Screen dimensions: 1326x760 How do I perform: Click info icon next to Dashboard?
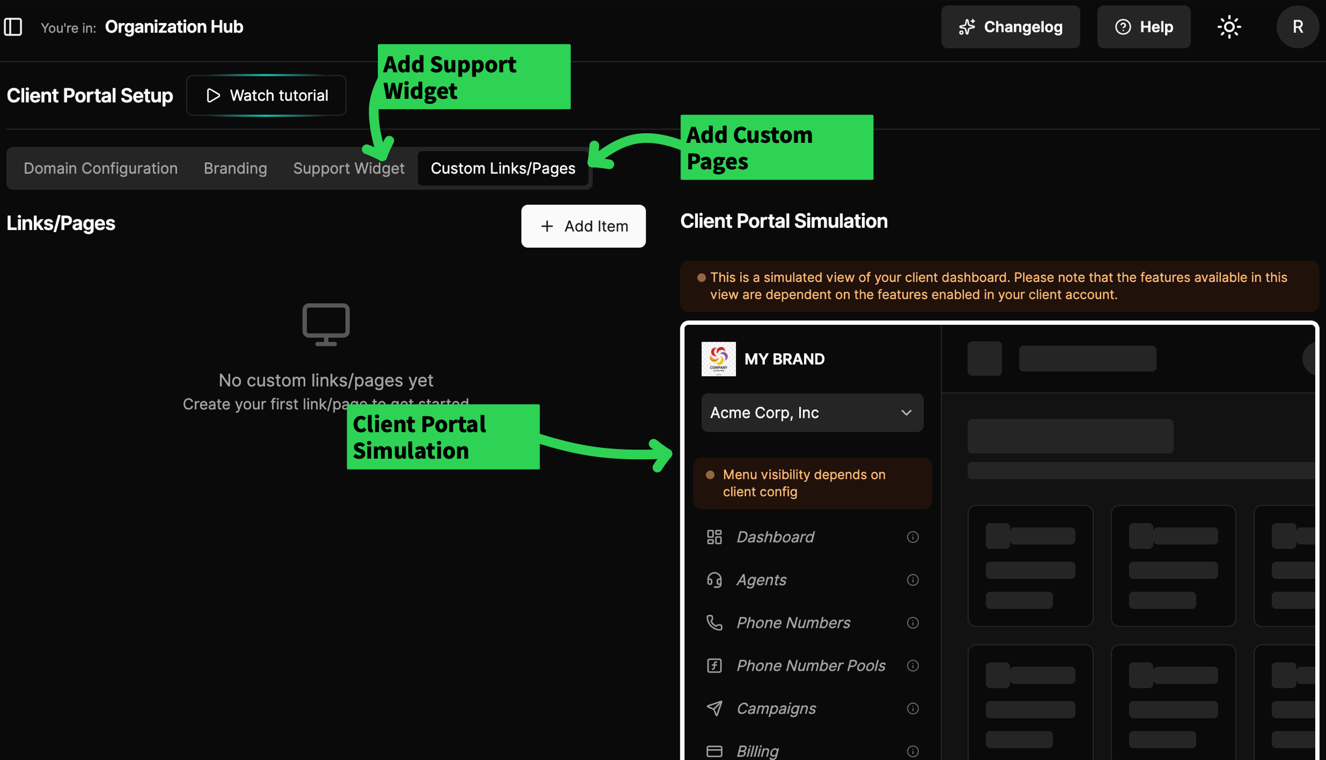click(913, 537)
